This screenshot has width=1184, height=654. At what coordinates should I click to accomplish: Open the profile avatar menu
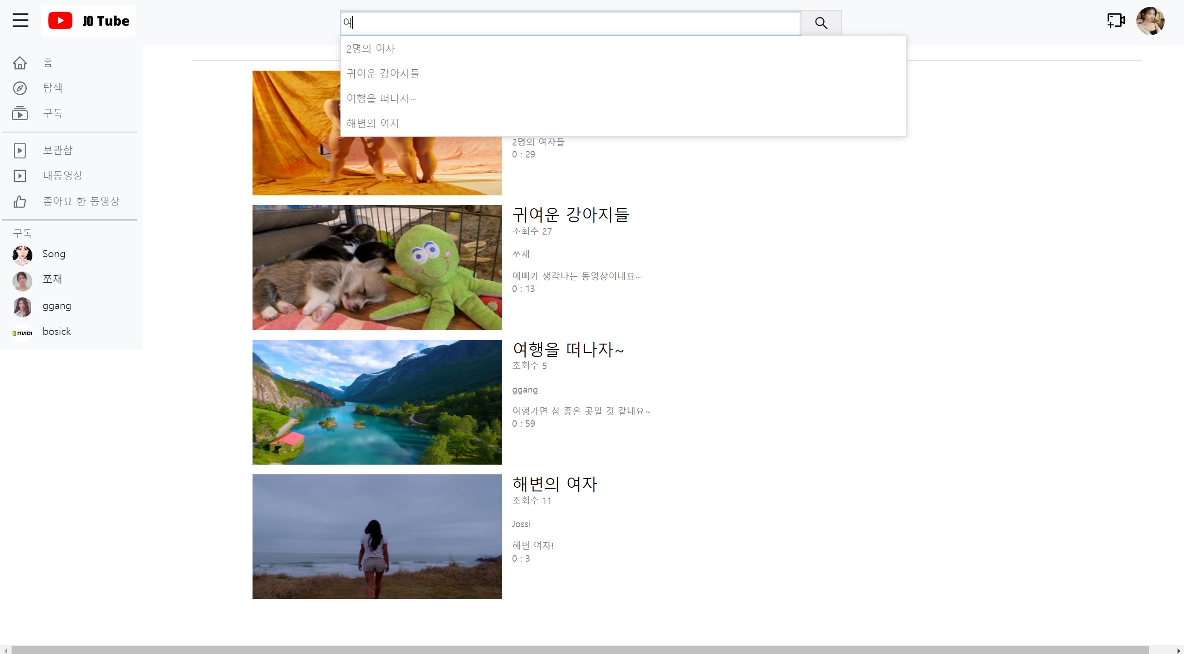(1151, 21)
